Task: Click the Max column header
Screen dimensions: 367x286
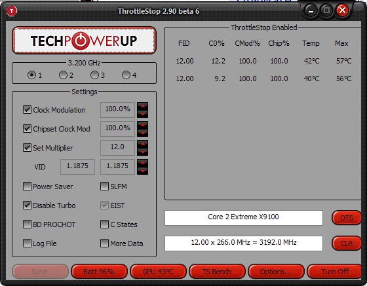Action: pyautogui.click(x=341, y=43)
